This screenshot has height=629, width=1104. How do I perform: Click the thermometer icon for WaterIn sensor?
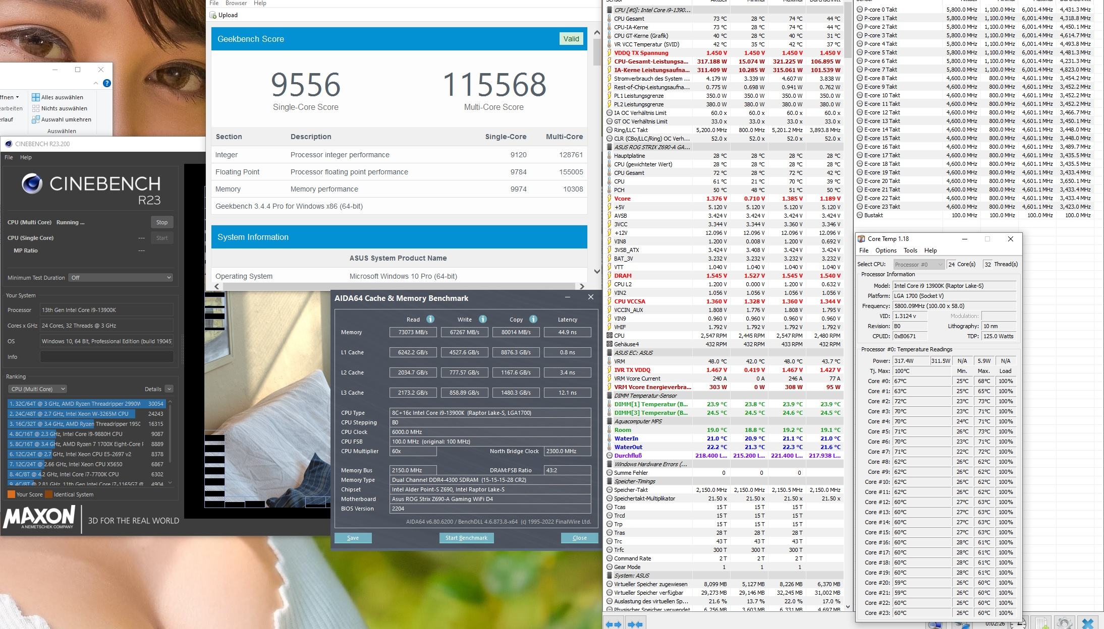point(610,438)
